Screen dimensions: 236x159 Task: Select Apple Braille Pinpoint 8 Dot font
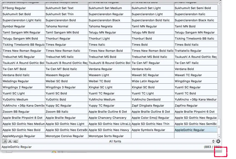[x=24, y=118]
